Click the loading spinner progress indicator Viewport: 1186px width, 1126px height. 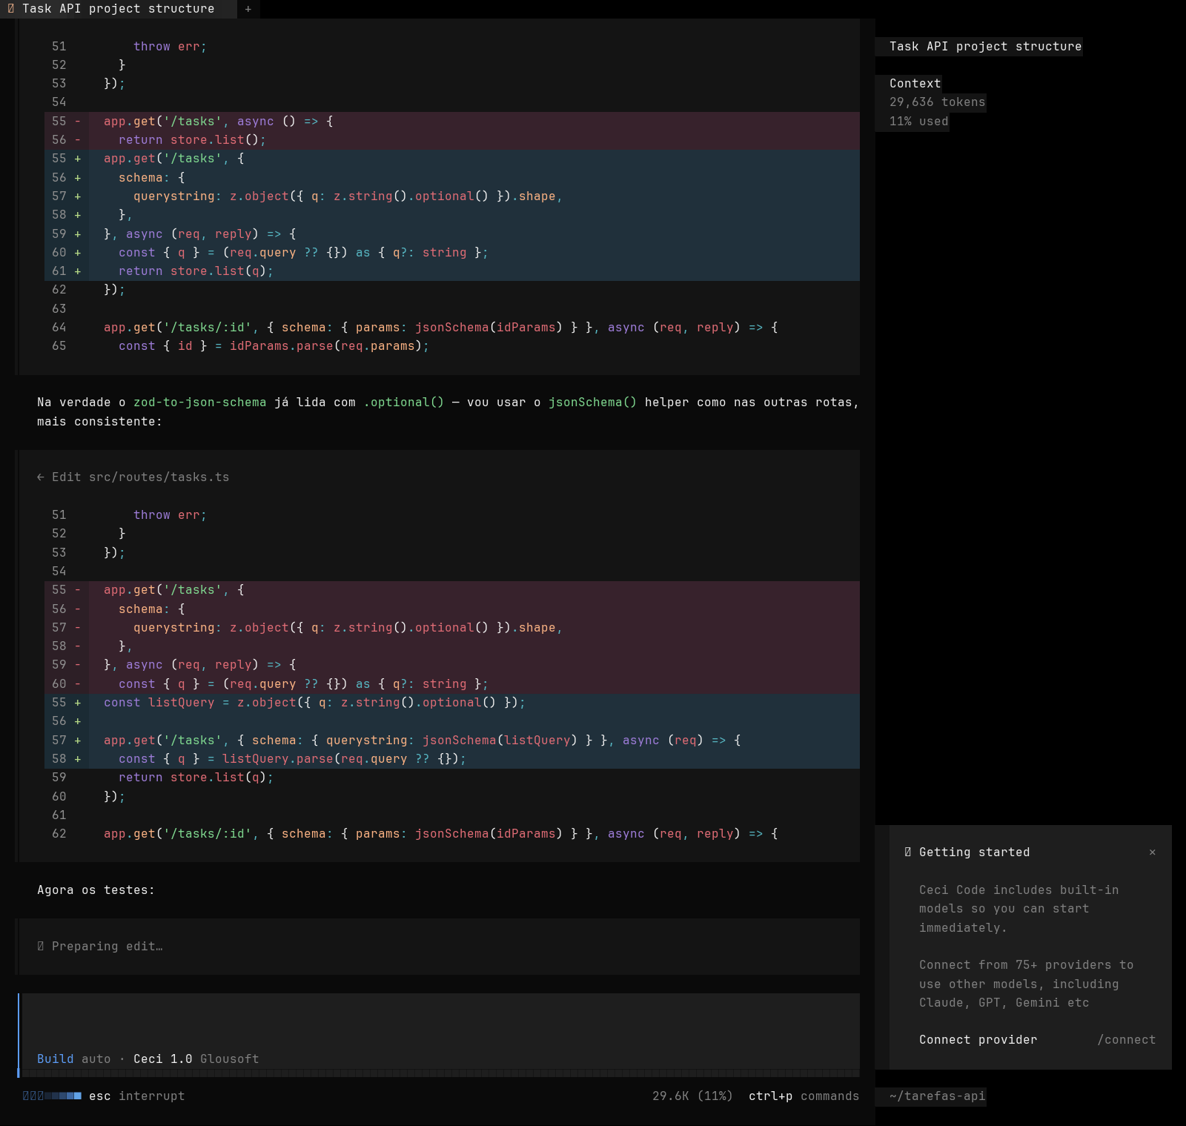[x=52, y=1096]
